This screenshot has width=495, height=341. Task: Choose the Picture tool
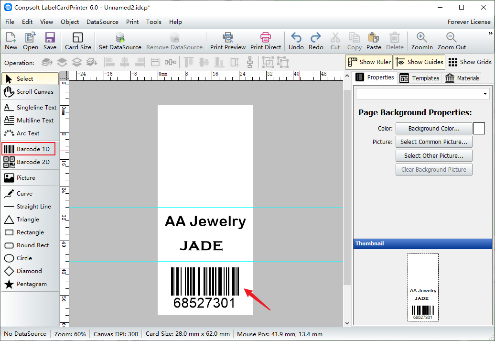[x=30, y=177]
